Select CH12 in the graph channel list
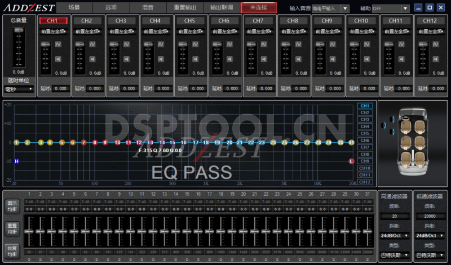The height and width of the screenshot is (265, 451). (x=365, y=182)
